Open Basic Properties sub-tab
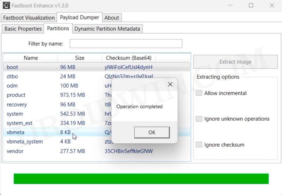This screenshot has height=195, width=282. coord(23,29)
